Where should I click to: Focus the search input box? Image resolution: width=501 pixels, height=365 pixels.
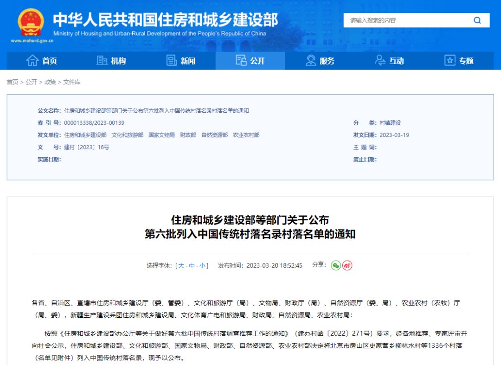pos(406,20)
